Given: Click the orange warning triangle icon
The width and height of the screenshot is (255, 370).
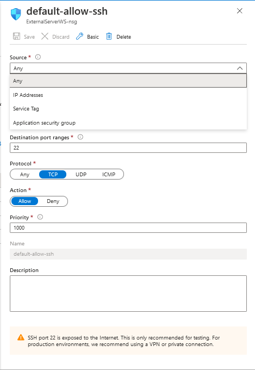Looking at the screenshot, I should (21, 337).
